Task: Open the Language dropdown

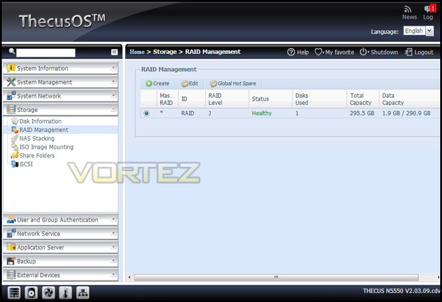Action: coord(430,31)
